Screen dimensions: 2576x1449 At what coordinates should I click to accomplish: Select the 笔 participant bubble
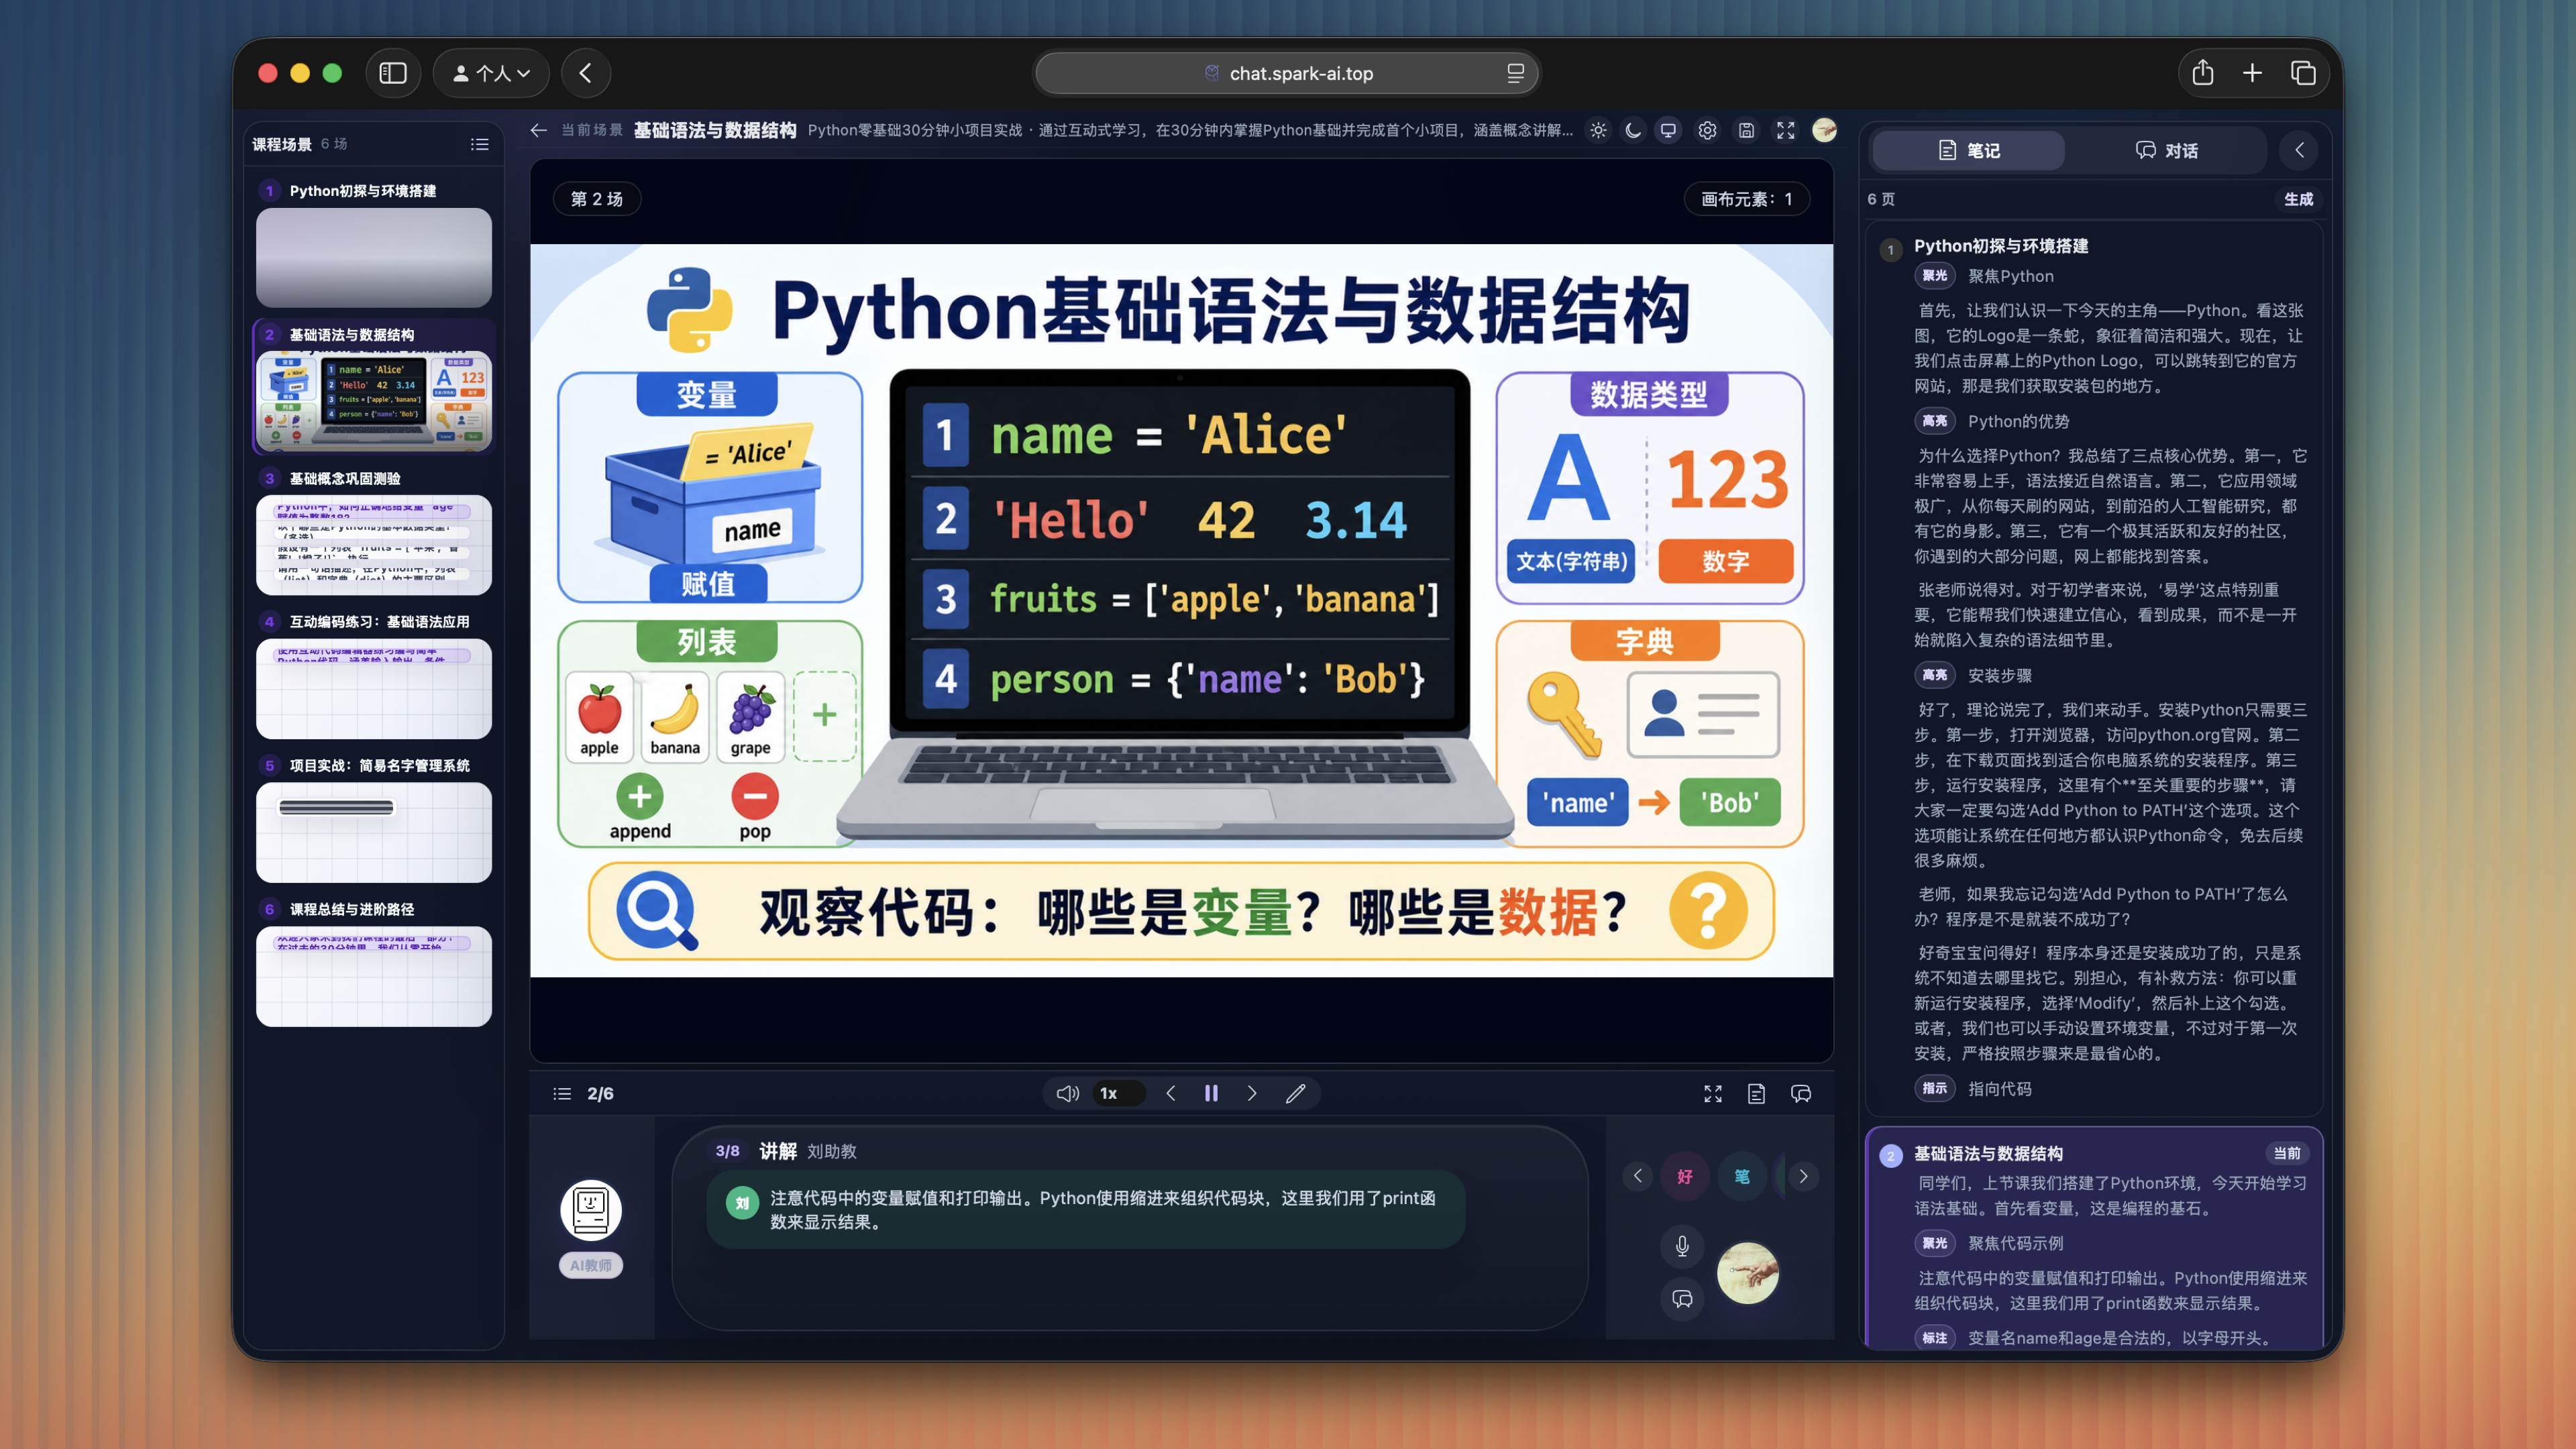(x=1741, y=1177)
